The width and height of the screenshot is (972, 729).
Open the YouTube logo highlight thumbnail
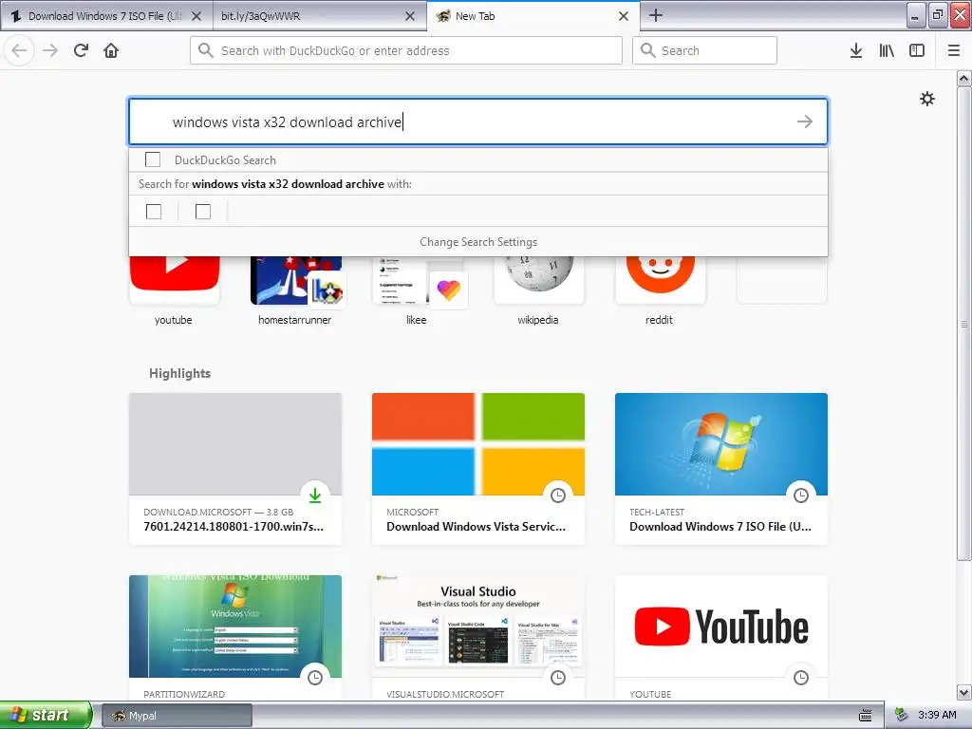click(721, 626)
